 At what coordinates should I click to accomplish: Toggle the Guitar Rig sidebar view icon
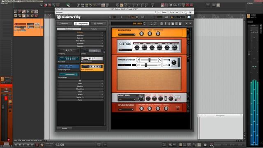click(x=189, y=17)
